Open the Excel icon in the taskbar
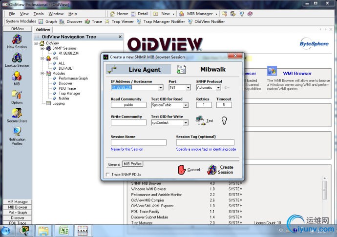 63,231
